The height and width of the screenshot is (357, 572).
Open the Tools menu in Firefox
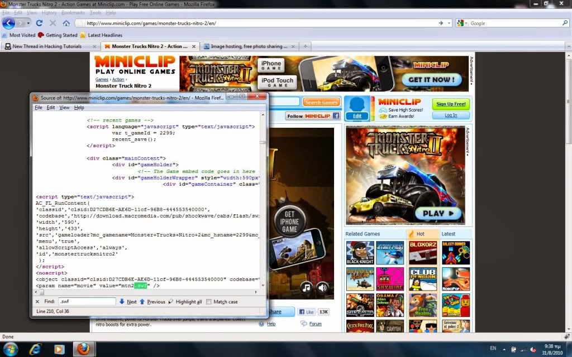pyautogui.click(x=95, y=12)
